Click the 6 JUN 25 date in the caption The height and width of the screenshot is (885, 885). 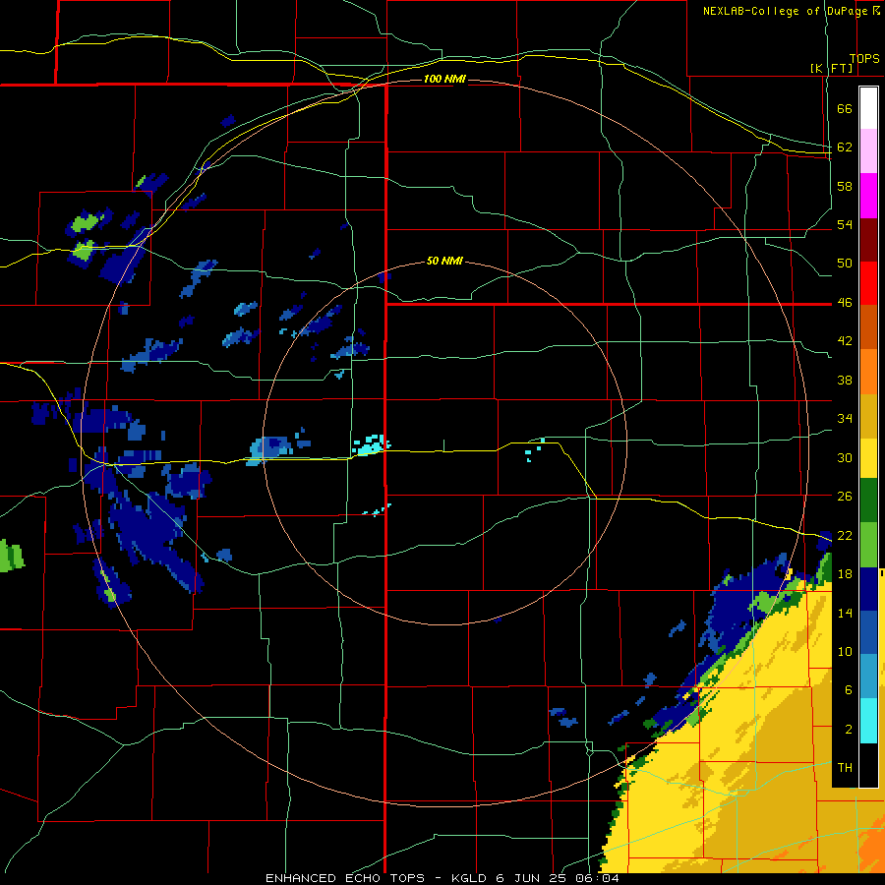pos(531,878)
